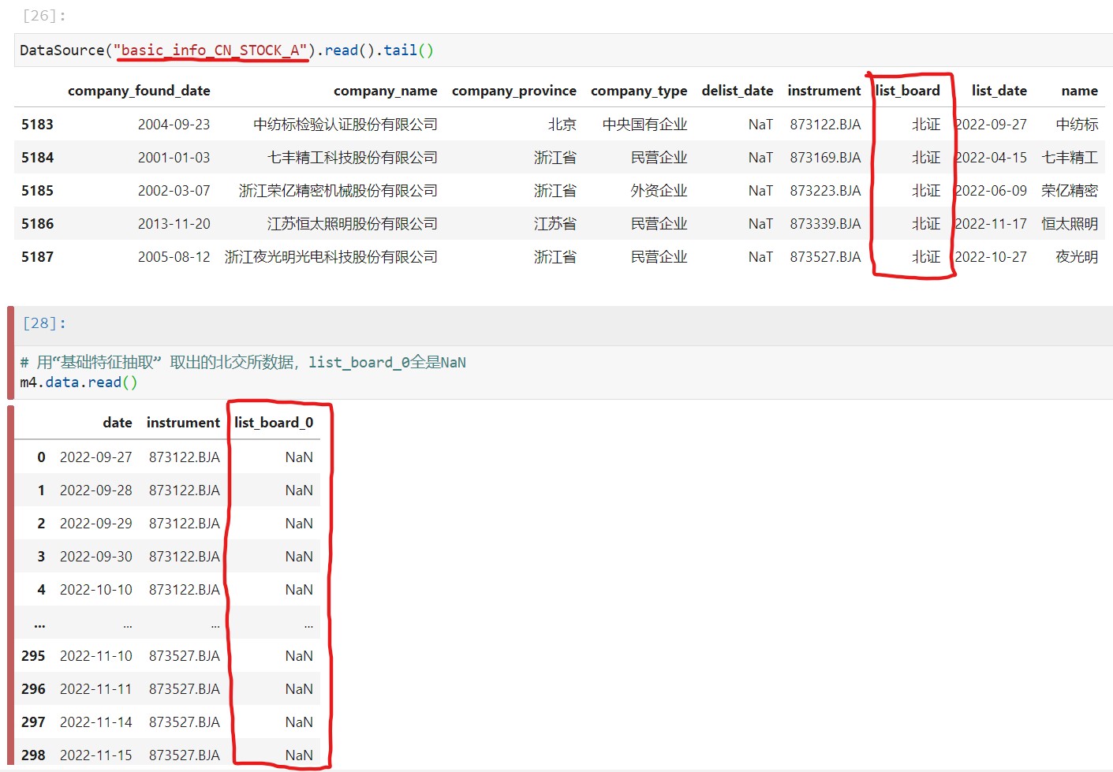1113x772 pixels.
Task: Click date 2022-11-11 in lower table
Action: tap(96, 689)
